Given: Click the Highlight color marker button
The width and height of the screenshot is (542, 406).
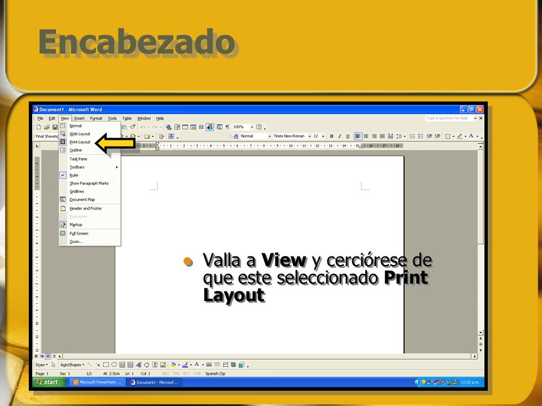Looking at the screenshot, I should [460, 136].
